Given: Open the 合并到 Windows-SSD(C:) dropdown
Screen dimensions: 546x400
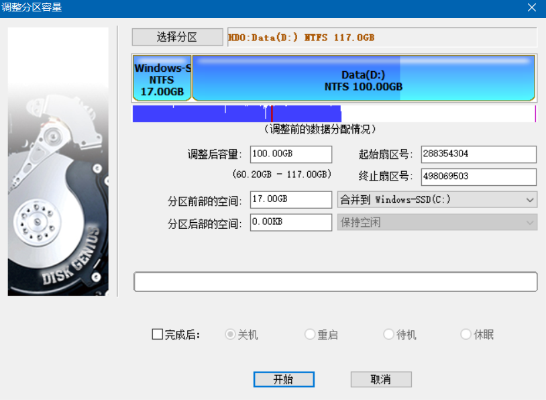Looking at the screenshot, I should coord(437,199).
